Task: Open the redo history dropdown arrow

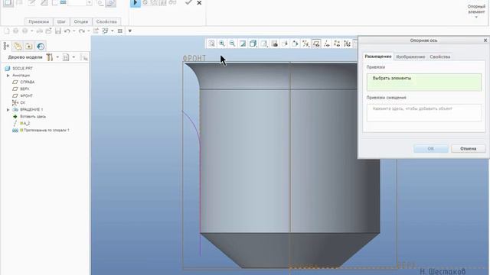Action: (89, 31)
